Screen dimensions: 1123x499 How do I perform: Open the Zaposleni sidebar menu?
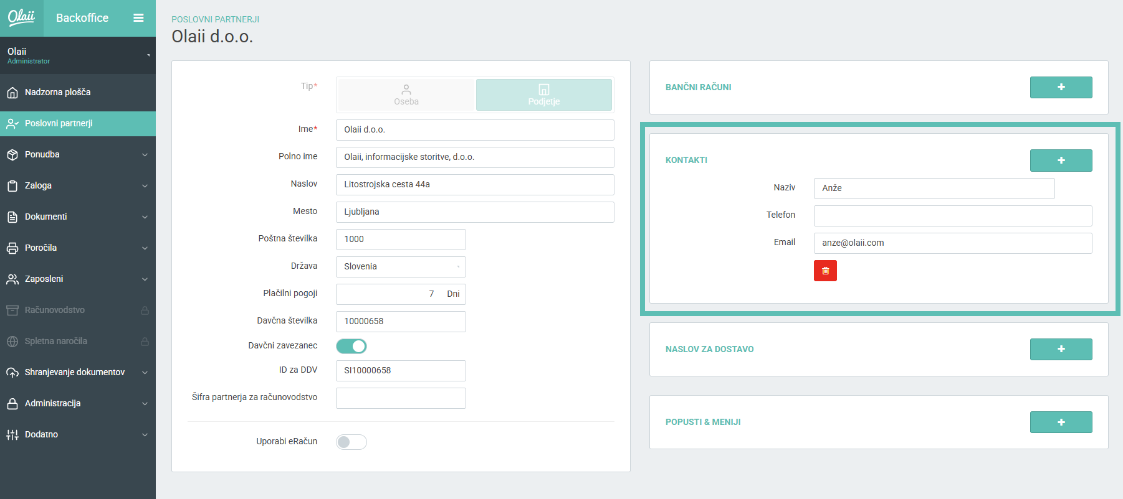coord(78,279)
